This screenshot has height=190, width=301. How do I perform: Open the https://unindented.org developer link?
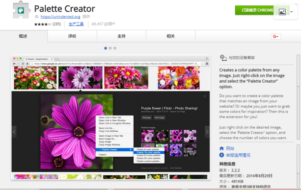pyautogui.click(x=60, y=17)
